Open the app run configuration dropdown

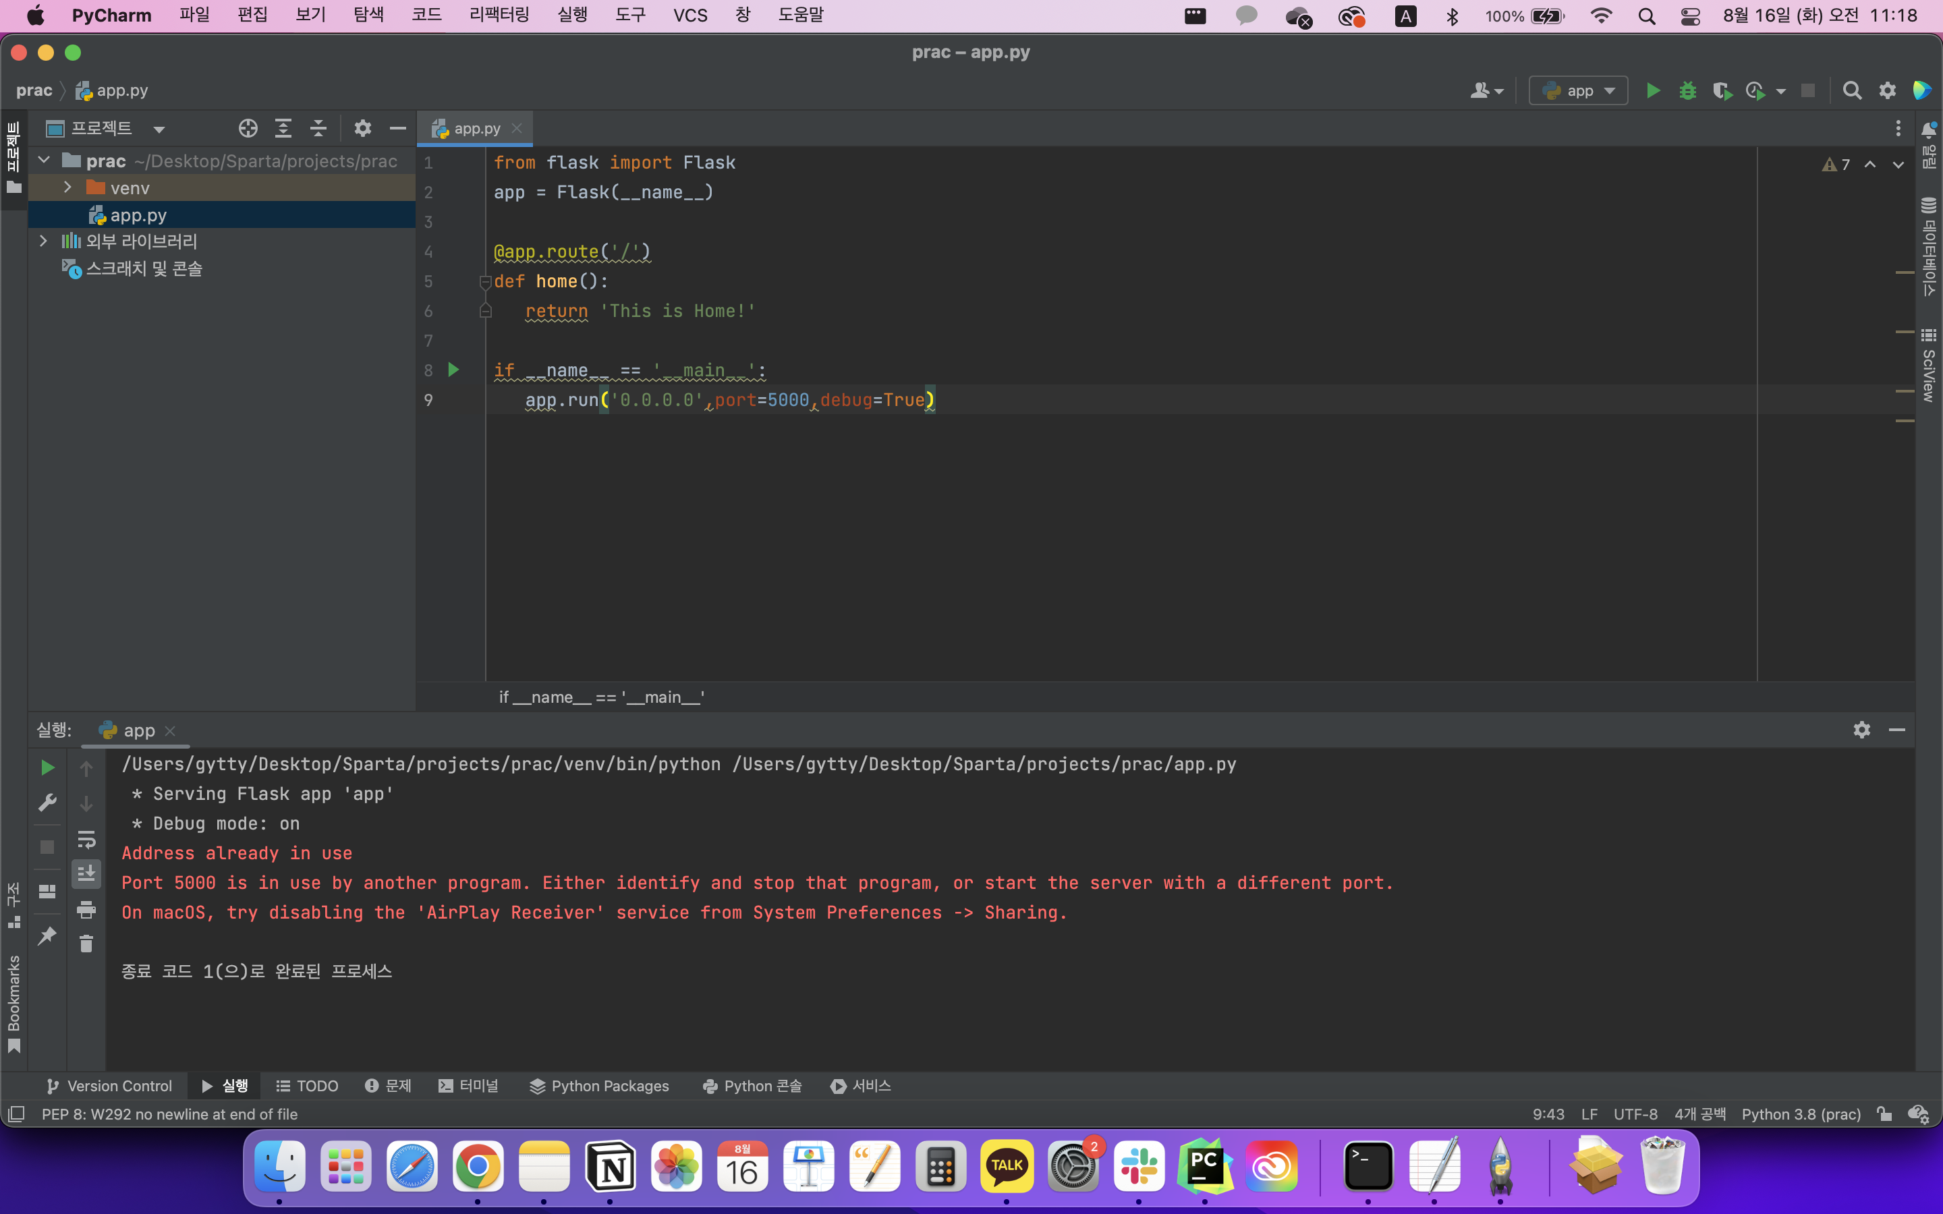pos(1578,91)
